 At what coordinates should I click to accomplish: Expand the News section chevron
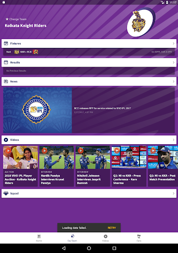click(174, 82)
